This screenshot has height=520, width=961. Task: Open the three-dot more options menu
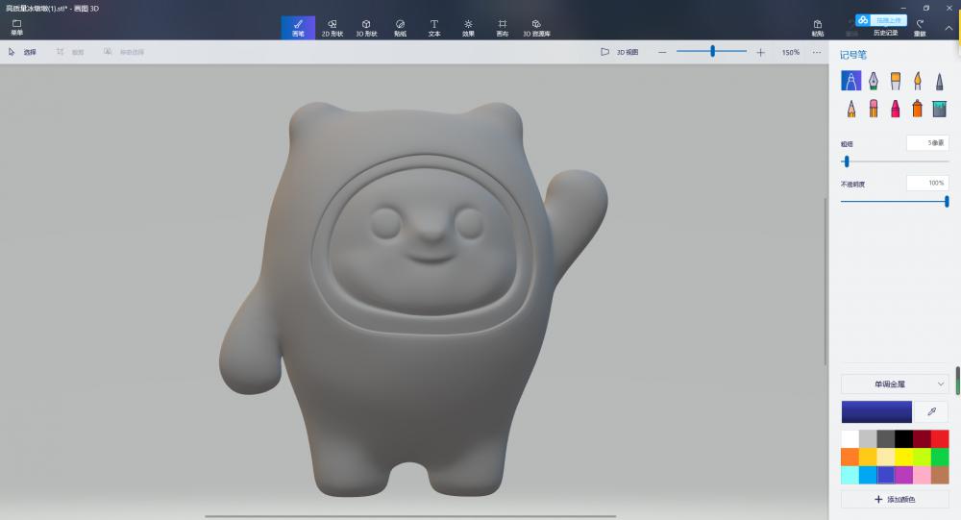coord(816,52)
